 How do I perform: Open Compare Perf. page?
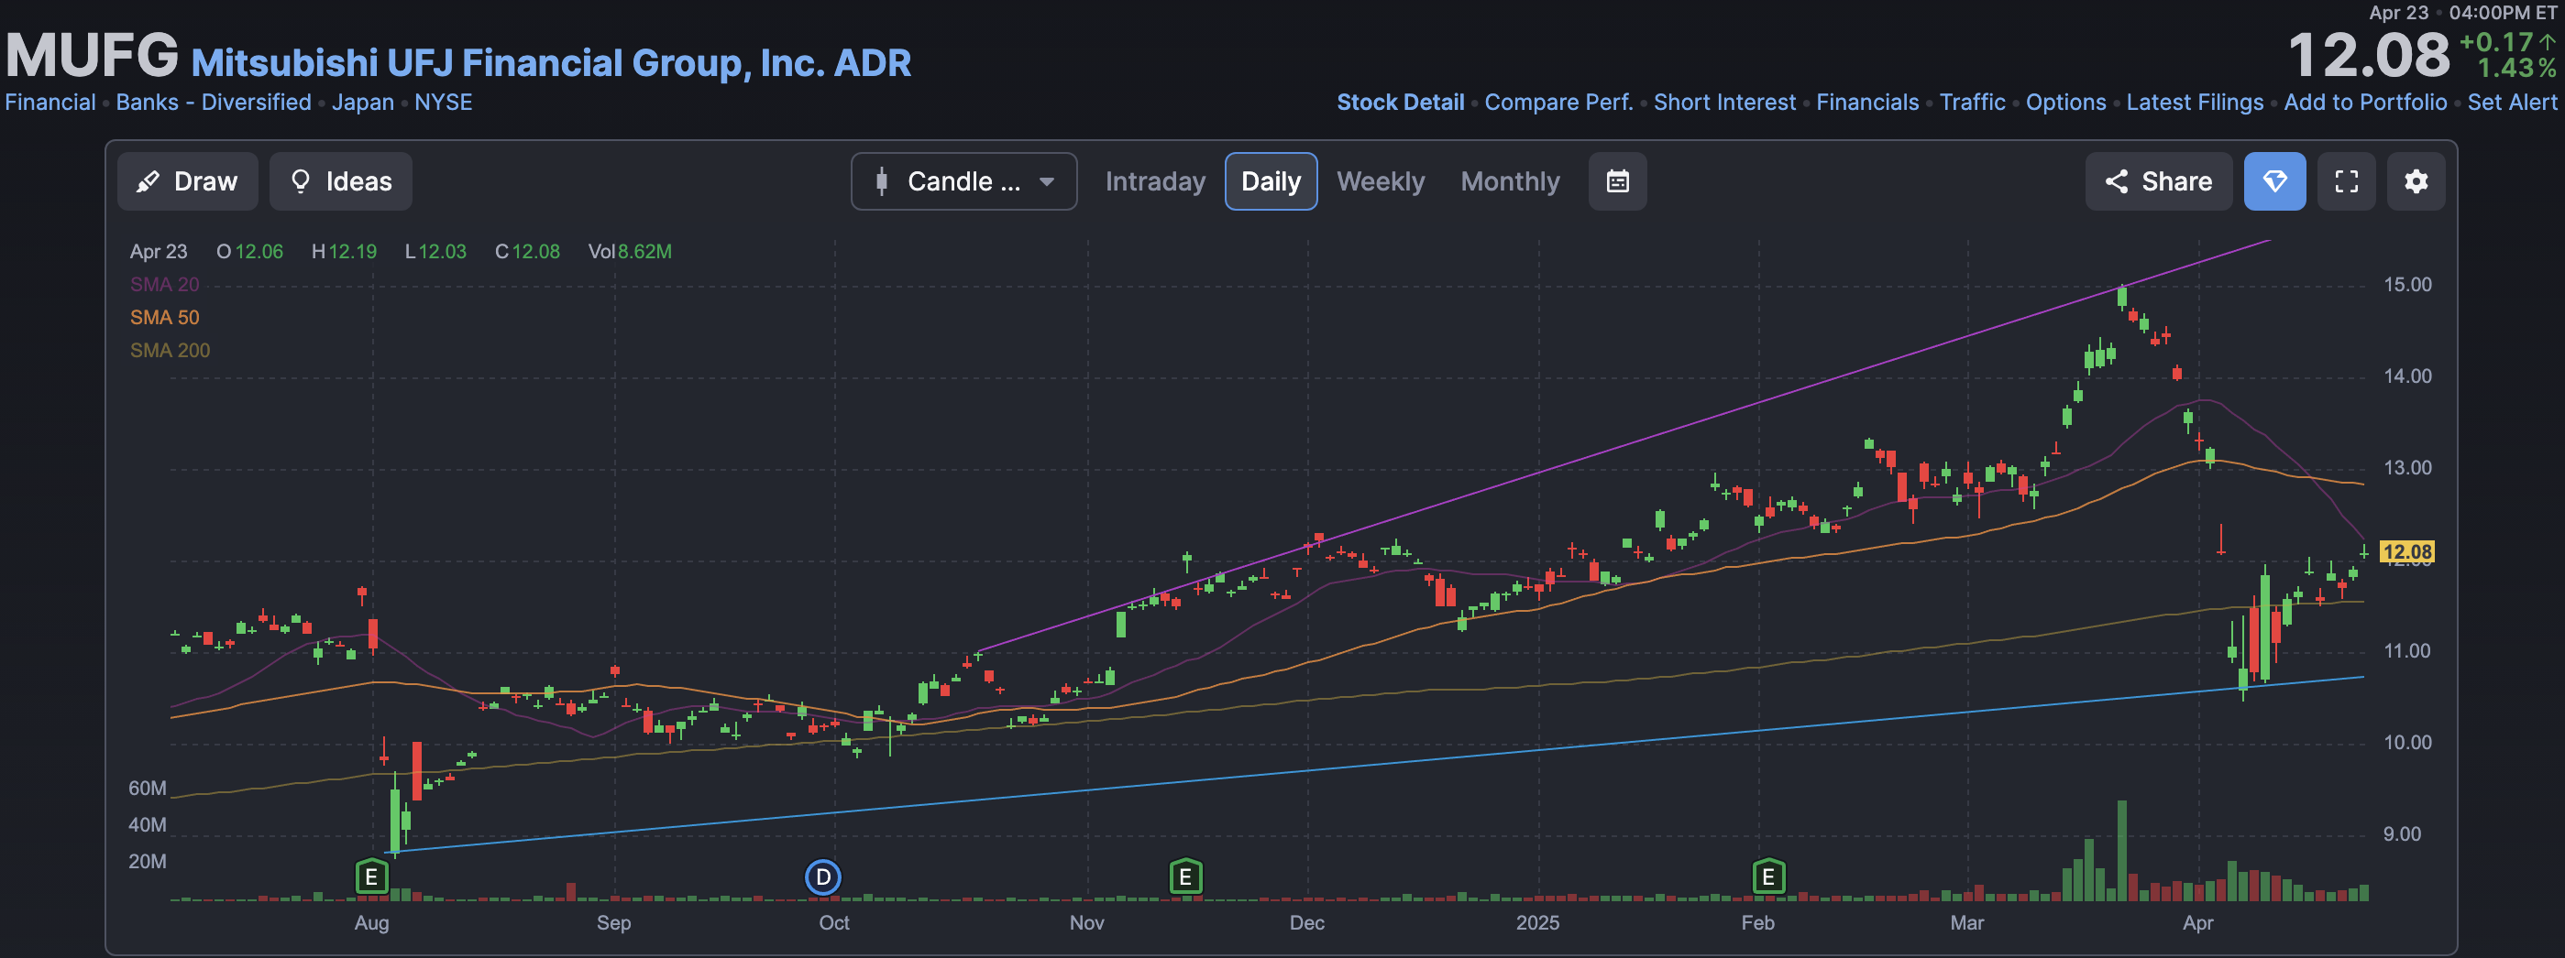(x=1558, y=103)
